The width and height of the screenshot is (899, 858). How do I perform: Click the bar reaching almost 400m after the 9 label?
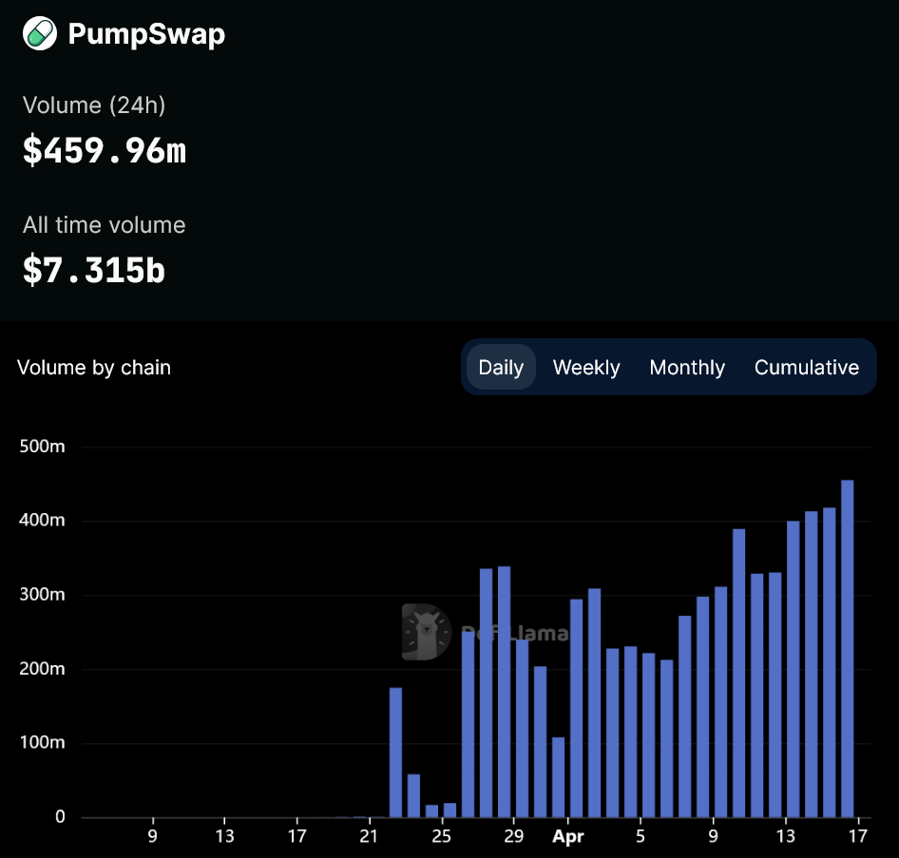pos(738,673)
